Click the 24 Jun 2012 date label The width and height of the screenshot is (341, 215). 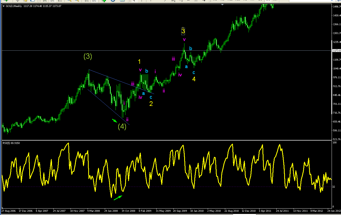334,211
